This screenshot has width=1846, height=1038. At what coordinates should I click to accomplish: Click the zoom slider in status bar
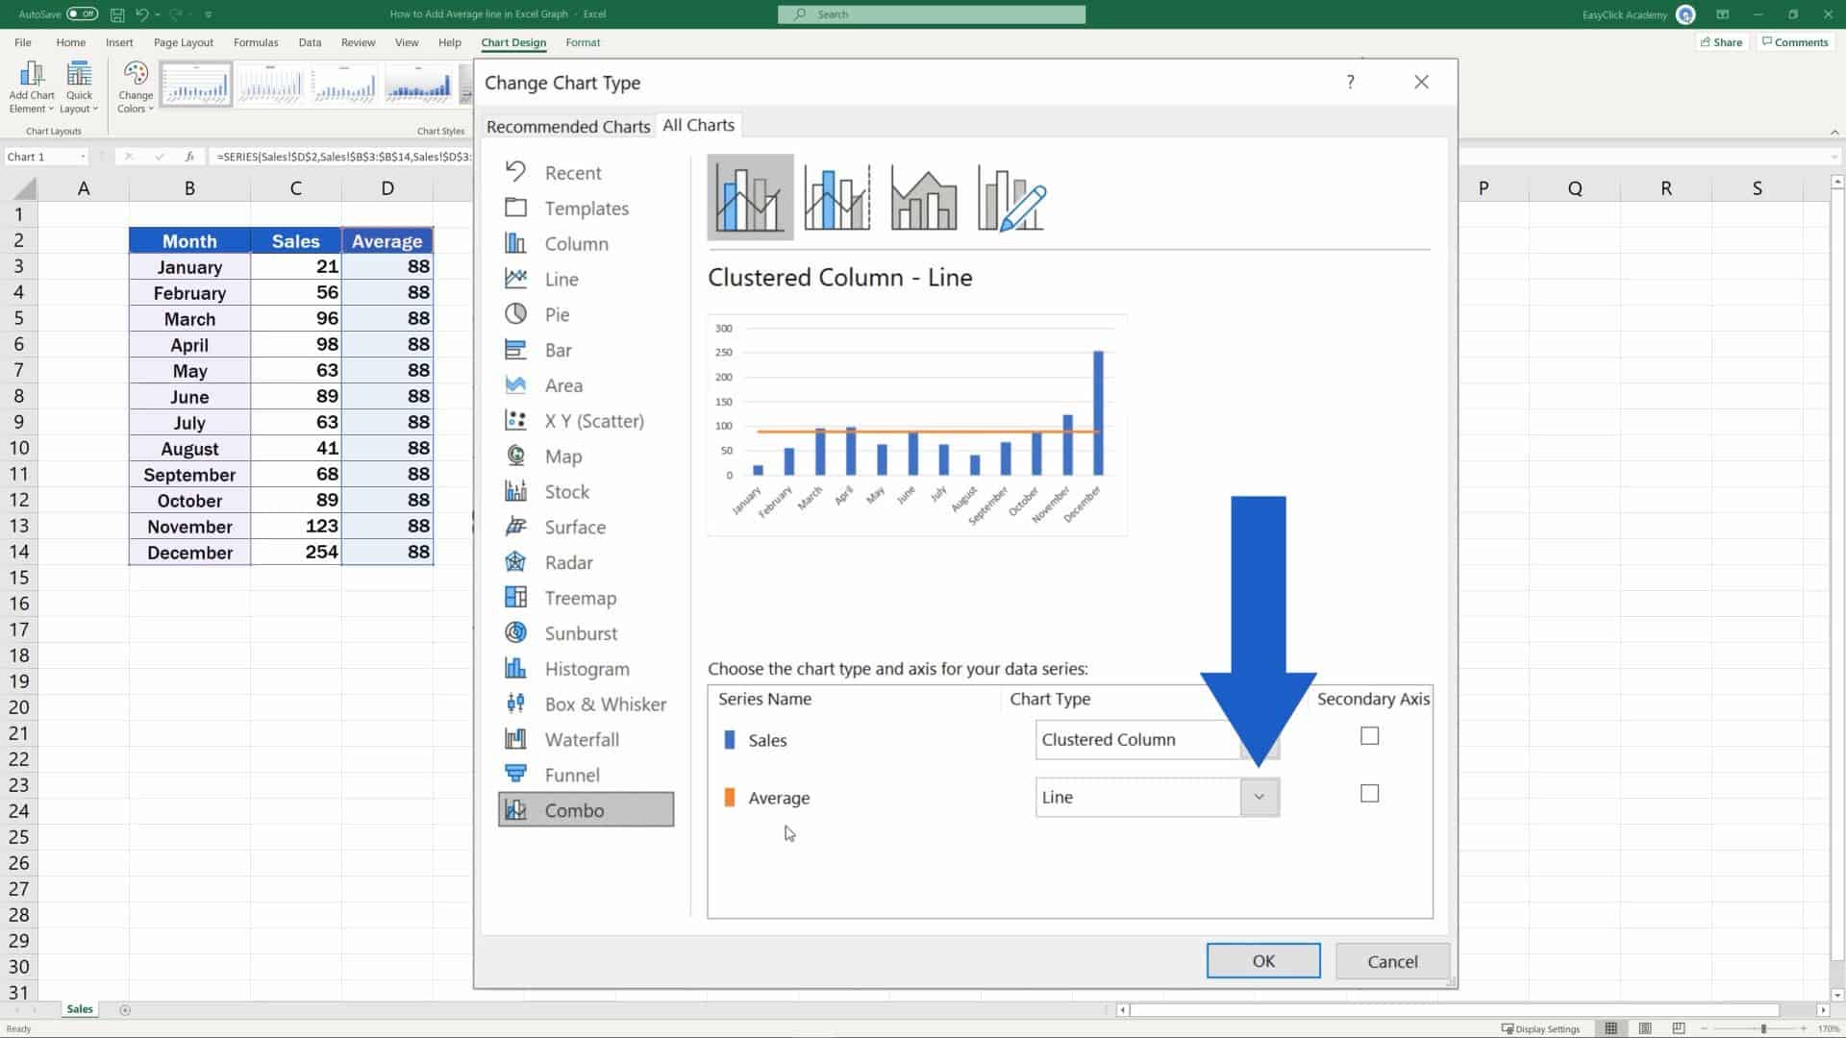pyautogui.click(x=1762, y=1028)
